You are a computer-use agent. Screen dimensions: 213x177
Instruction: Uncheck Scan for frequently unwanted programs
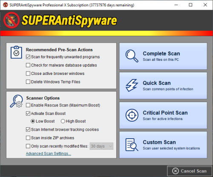[x=28, y=57]
